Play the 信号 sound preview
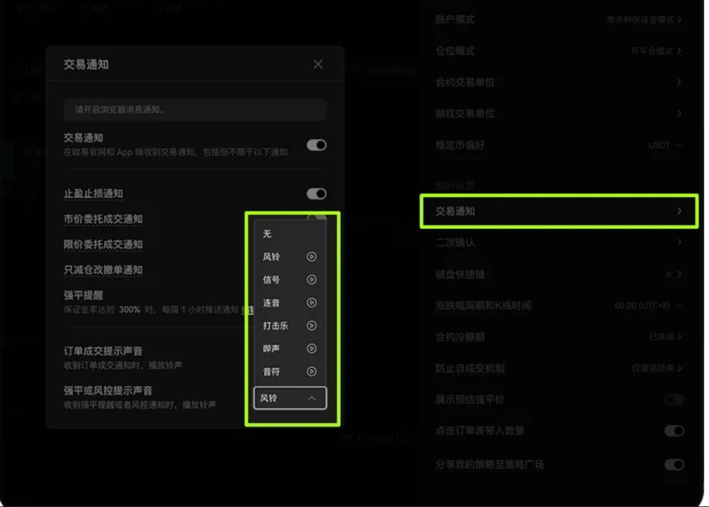 (312, 279)
